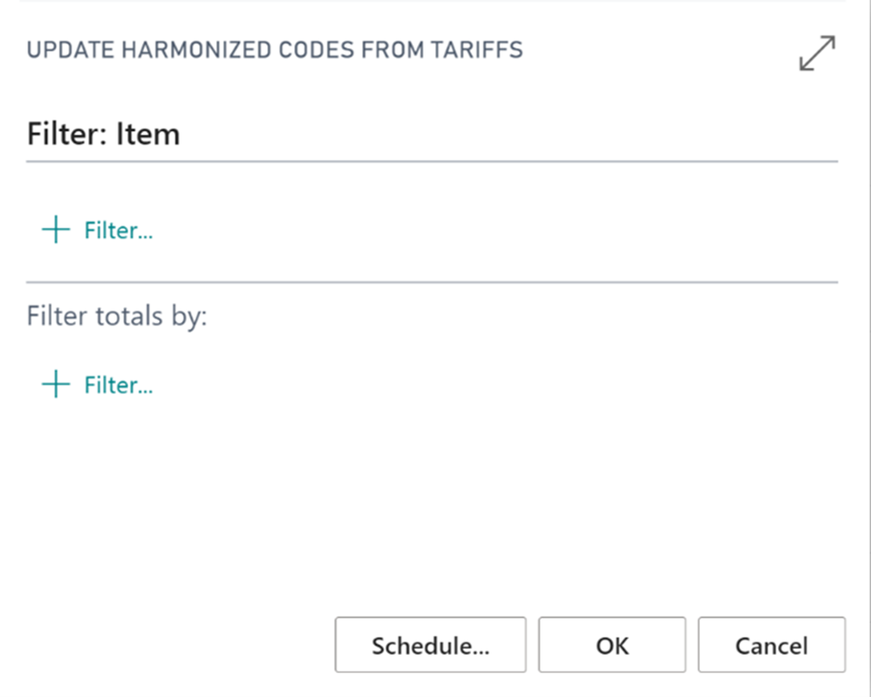Open the Schedule... options
The width and height of the screenshot is (871, 697).
pos(430,645)
